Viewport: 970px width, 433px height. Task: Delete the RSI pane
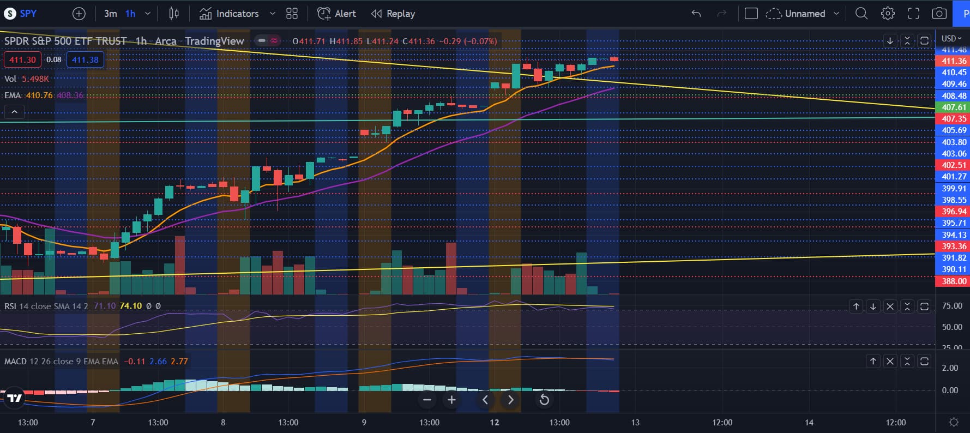(x=890, y=306)
